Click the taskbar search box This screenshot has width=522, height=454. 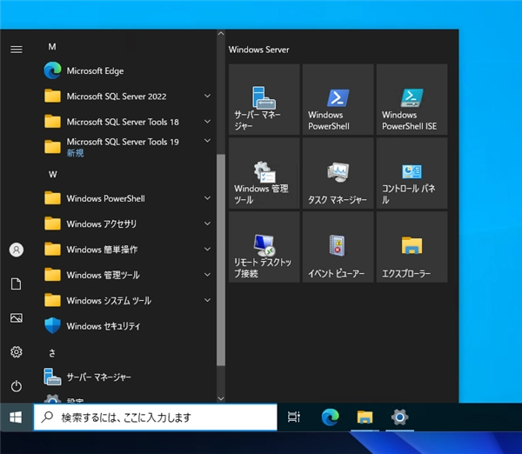point(156,417)
